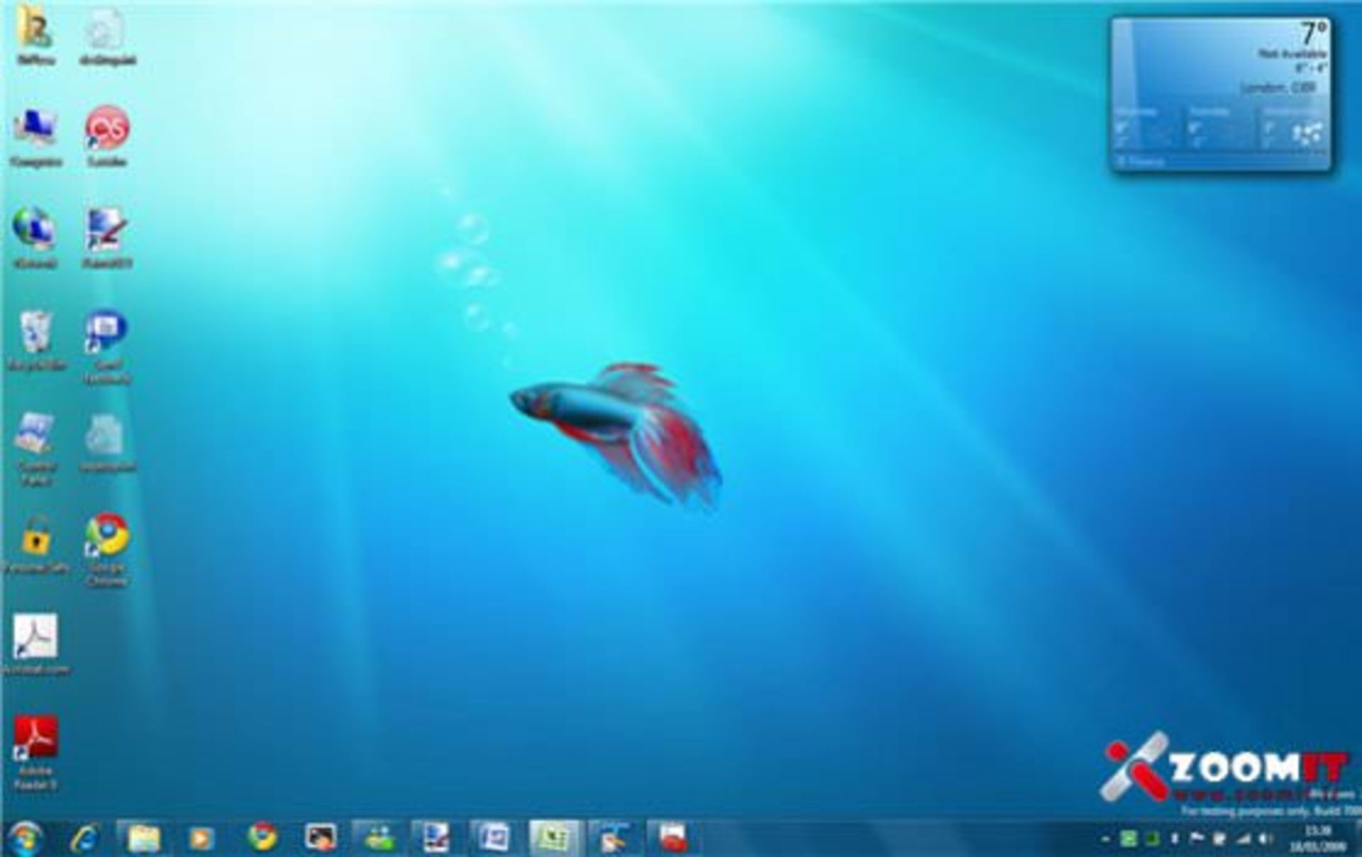Launch Google Chrome from the desktop shortcut
The image size is (1362, 857).
[106, 536]
